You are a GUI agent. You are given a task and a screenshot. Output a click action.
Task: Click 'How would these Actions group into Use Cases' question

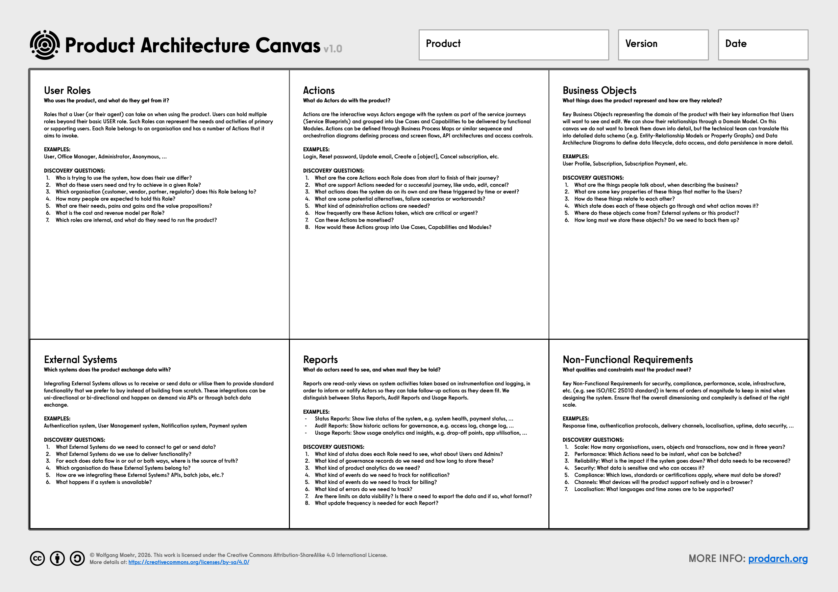(x=403, y=227)
